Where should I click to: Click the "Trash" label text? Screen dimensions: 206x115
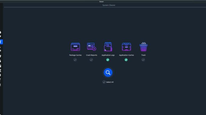pyautogui.click(x=143, y=55)
